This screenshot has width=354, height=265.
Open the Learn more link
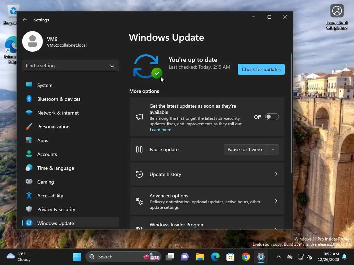pyautogui.click(x=160, y=130)
